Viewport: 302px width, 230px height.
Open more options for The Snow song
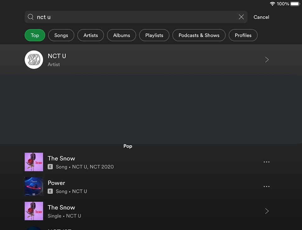[x=266, y=162]
